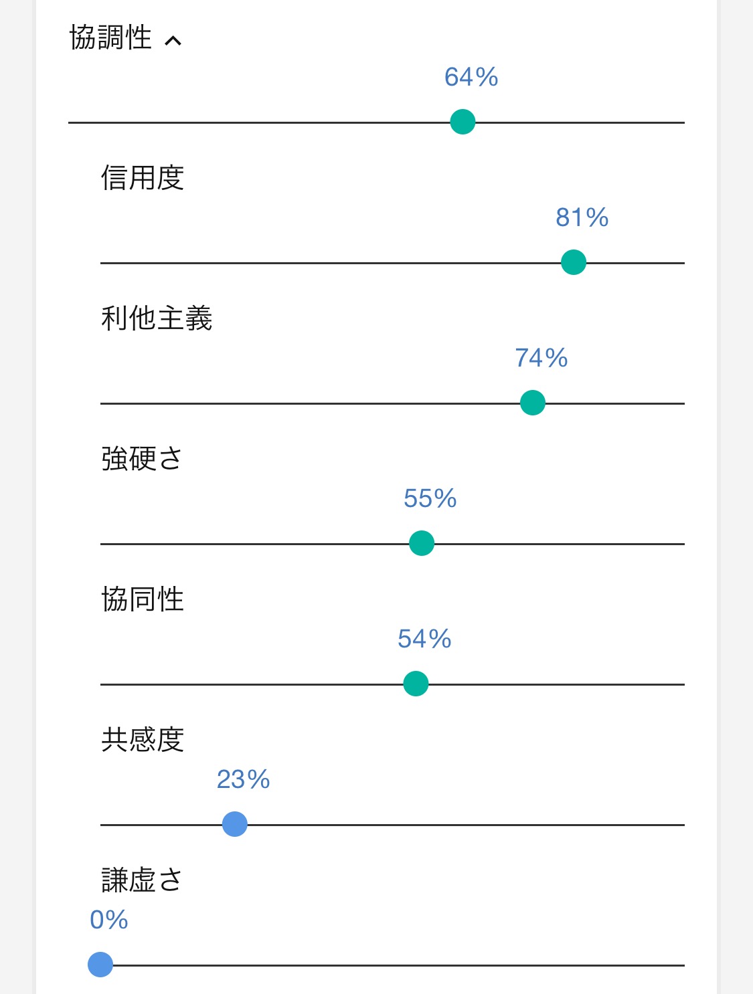Click the 謙虚さ label text
The height and width of the screenshot is (994, 753).
point(142,880)
